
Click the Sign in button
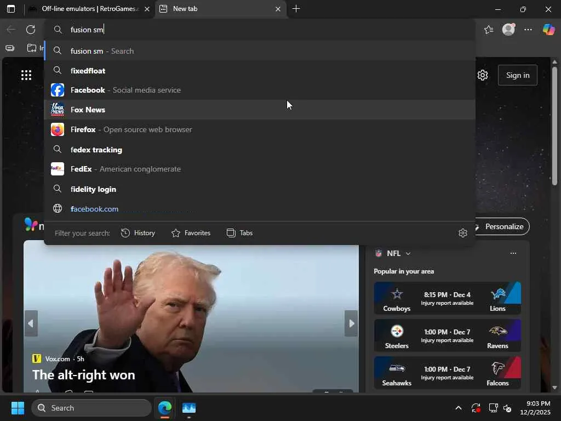click(x=517, y=75)
